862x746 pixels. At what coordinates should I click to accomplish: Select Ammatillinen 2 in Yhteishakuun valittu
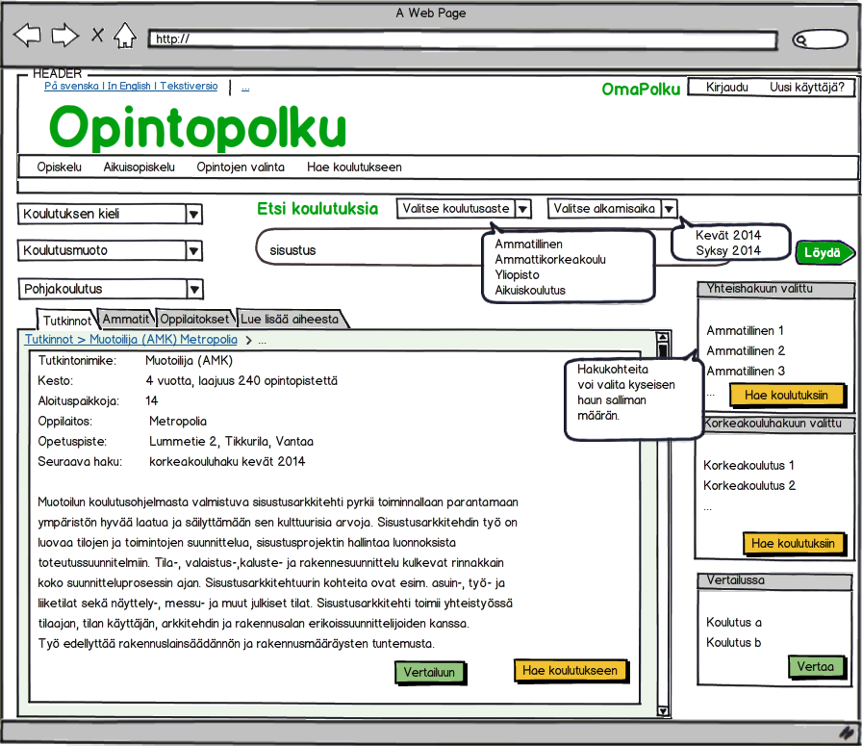tap(746, 351)
